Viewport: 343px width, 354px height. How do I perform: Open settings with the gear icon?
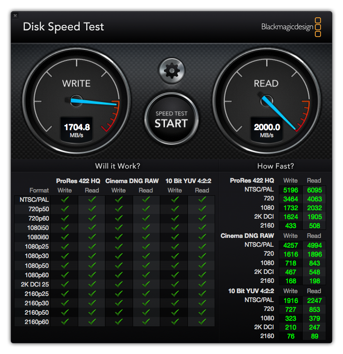point(171,71)
